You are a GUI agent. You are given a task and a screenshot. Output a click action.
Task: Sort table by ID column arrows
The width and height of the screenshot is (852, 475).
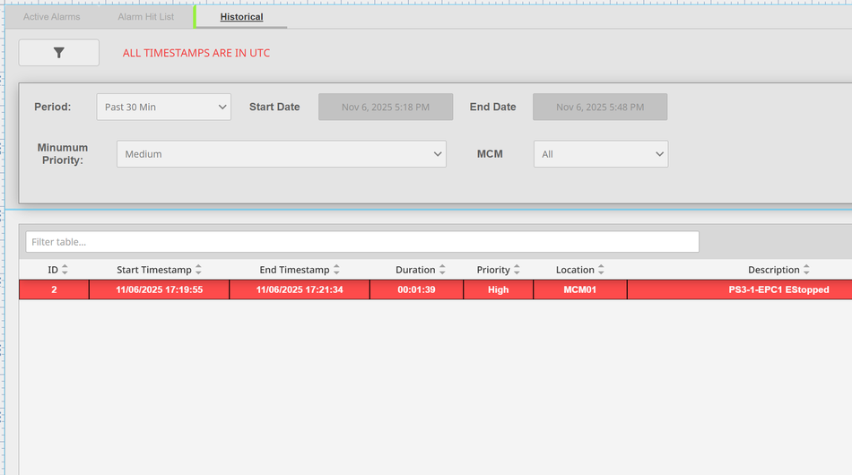pyautogui.click(x=65, y=270)
